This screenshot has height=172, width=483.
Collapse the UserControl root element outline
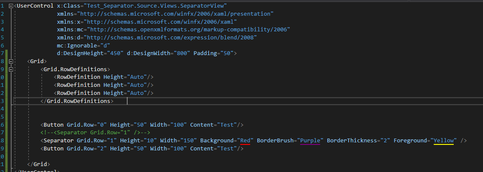[x=11, y=6]
